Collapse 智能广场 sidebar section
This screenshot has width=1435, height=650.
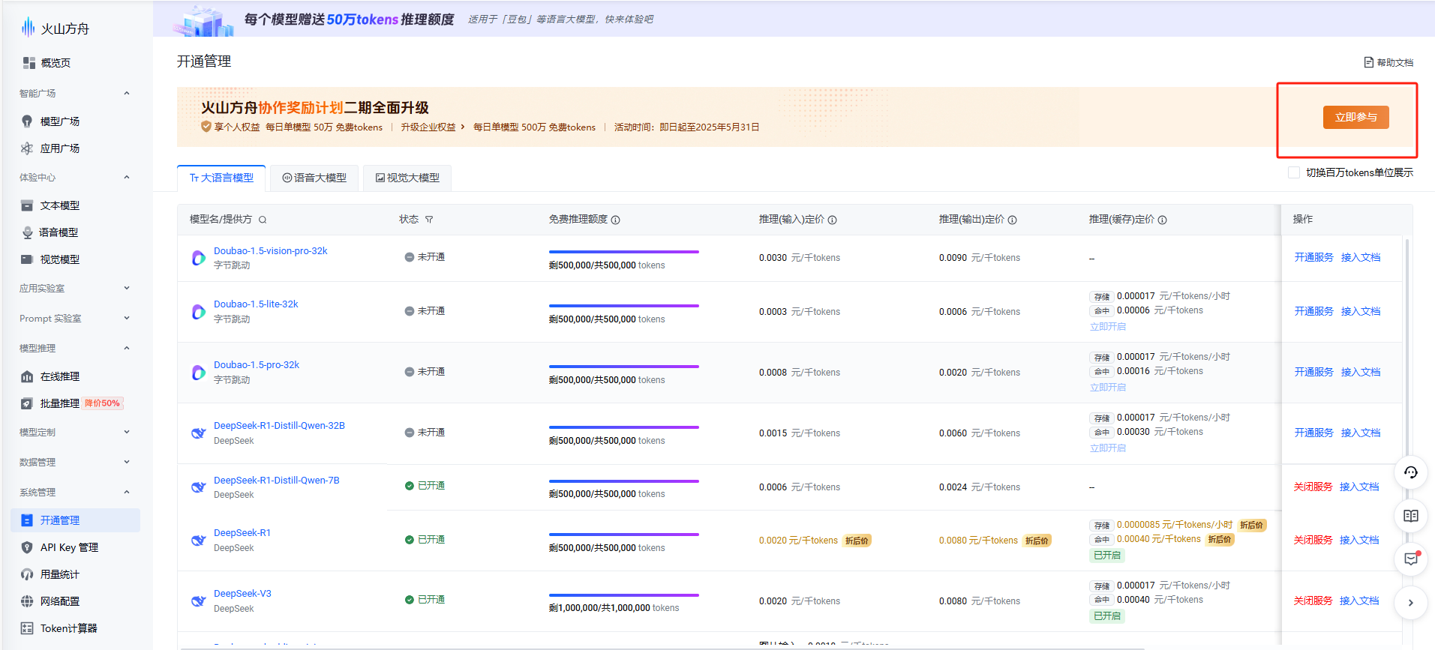127,93
